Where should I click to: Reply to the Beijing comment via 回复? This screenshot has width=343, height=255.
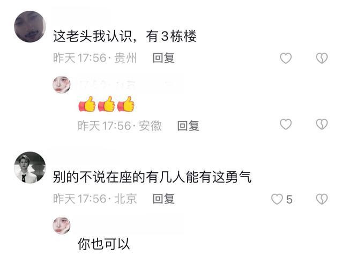(163, 199)
